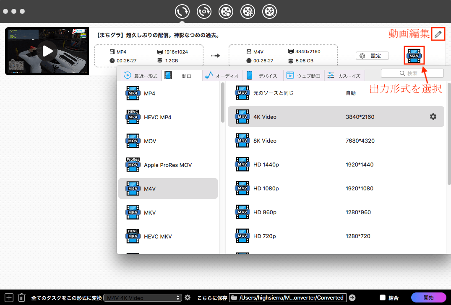Image resolution: width=451 pixels, height=305 pixels.
Task: Click the M4V output format icon
Action: pos(414,56)
